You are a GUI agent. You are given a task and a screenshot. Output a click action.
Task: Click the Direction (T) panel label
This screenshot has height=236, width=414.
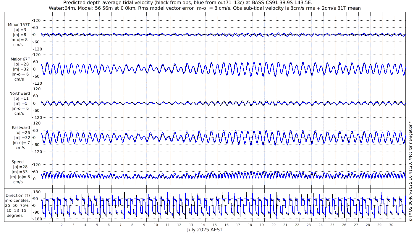point(18,195)
